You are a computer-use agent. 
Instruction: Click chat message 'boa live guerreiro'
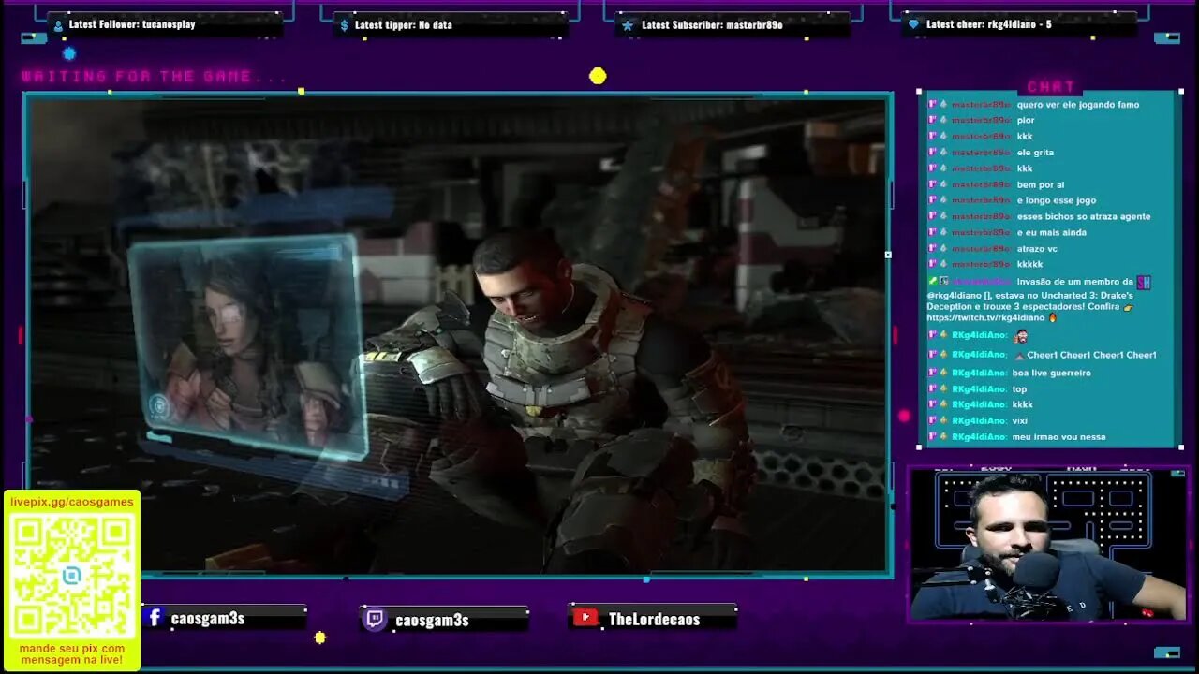1051,374
